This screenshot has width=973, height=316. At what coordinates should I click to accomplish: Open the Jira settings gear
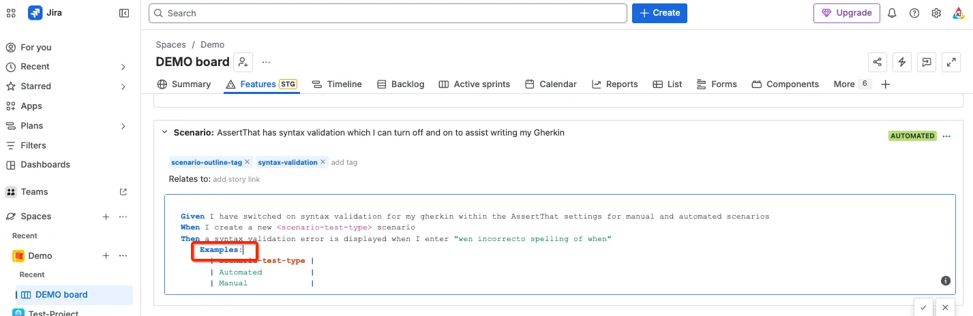pyautogui.click(x=936, y=13)
